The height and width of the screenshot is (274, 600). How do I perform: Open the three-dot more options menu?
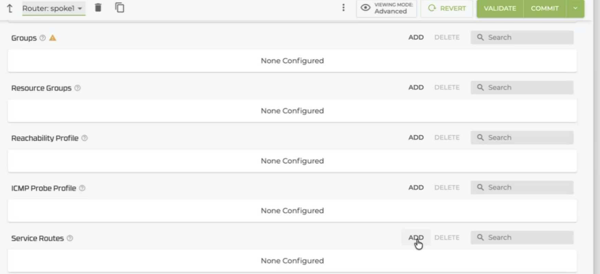(343, 8)
